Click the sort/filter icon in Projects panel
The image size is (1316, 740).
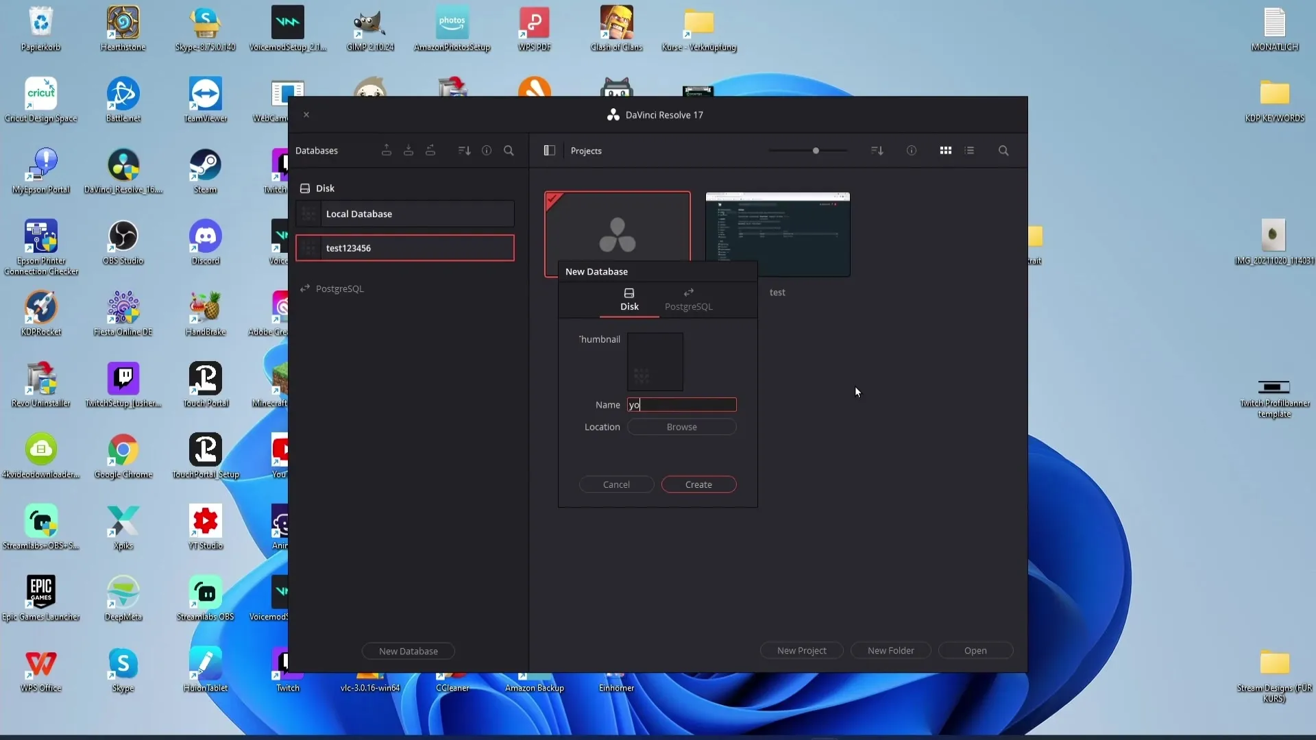click(876, 150)
